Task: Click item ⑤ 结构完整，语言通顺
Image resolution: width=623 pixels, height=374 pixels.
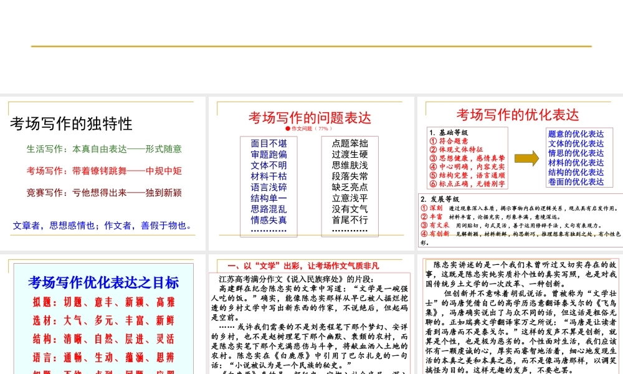Action: tap(467, 175)
